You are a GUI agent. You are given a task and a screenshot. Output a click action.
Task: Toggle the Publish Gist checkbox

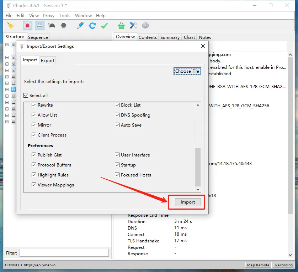[34, 155]
